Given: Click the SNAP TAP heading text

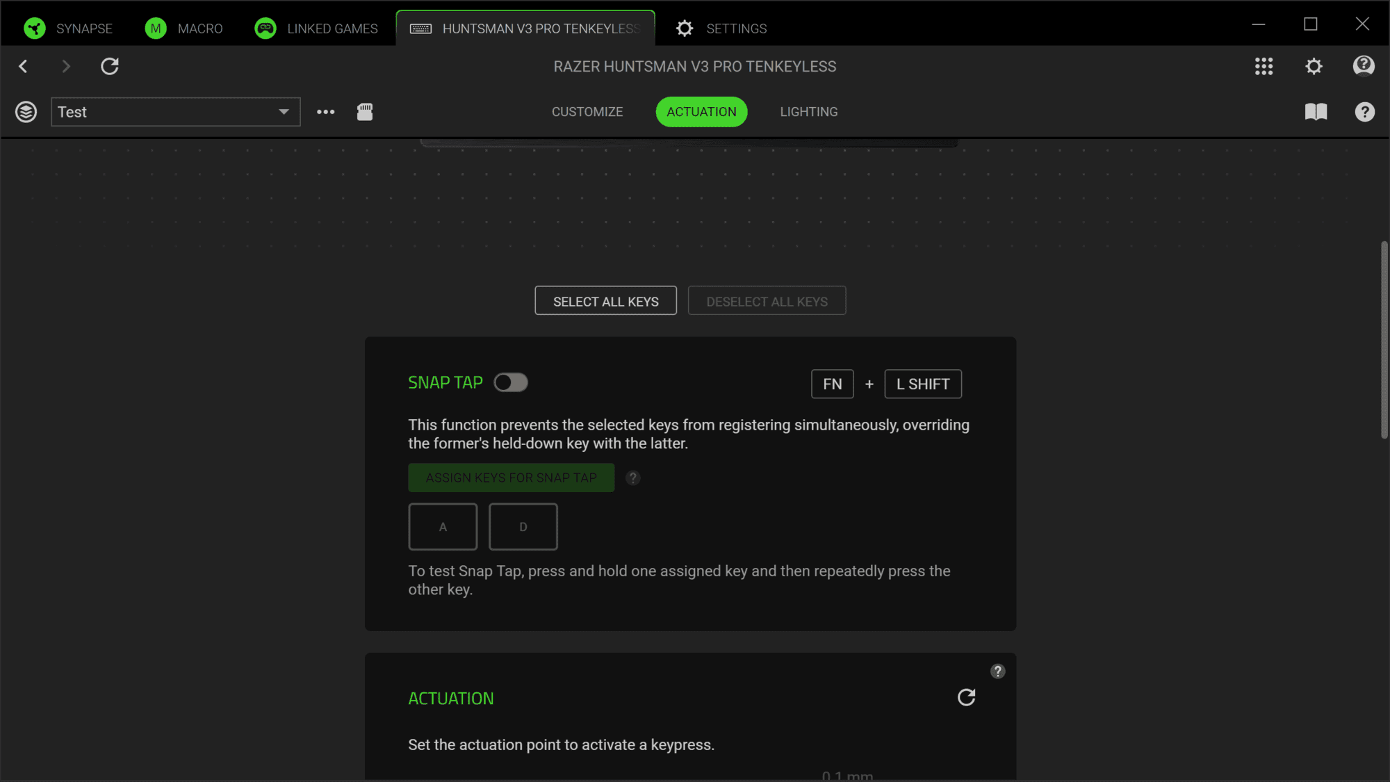Looking at the screenshot, I should click(445, 383).
